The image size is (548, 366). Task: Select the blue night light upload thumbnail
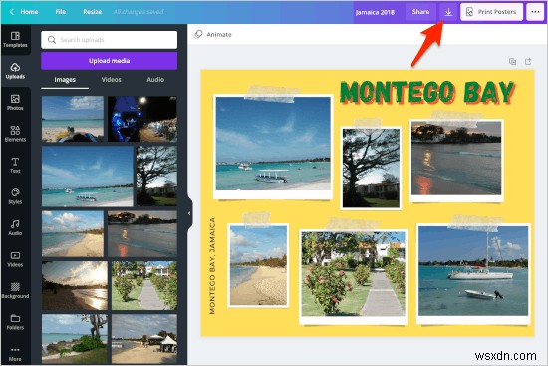coord(141,119)
